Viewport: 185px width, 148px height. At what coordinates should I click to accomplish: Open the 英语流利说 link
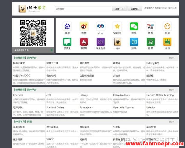coord(19,127)
